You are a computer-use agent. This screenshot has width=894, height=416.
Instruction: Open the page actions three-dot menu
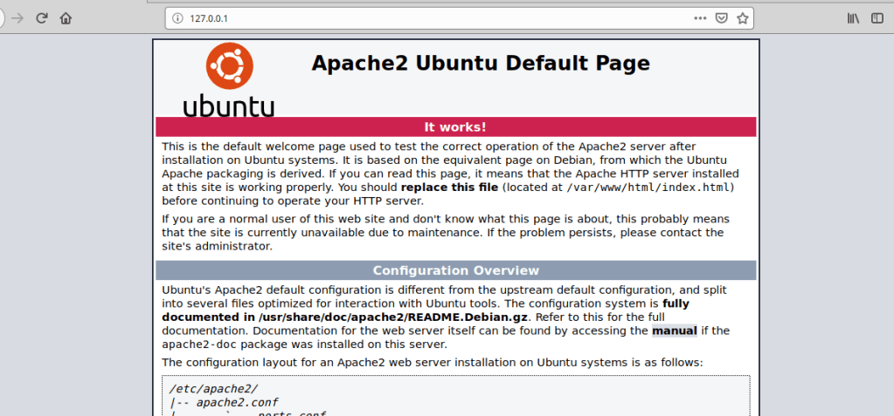tap(700, 17)
